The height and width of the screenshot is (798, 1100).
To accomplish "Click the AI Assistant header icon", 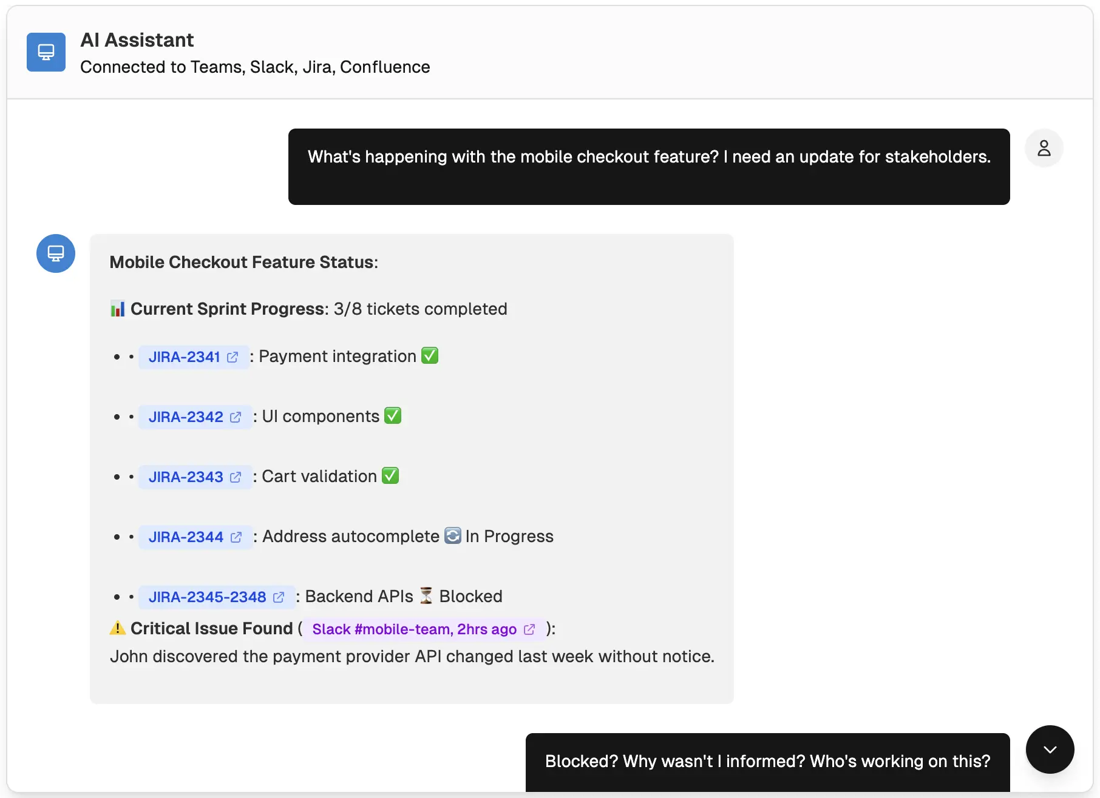I will tap(46, 52).
